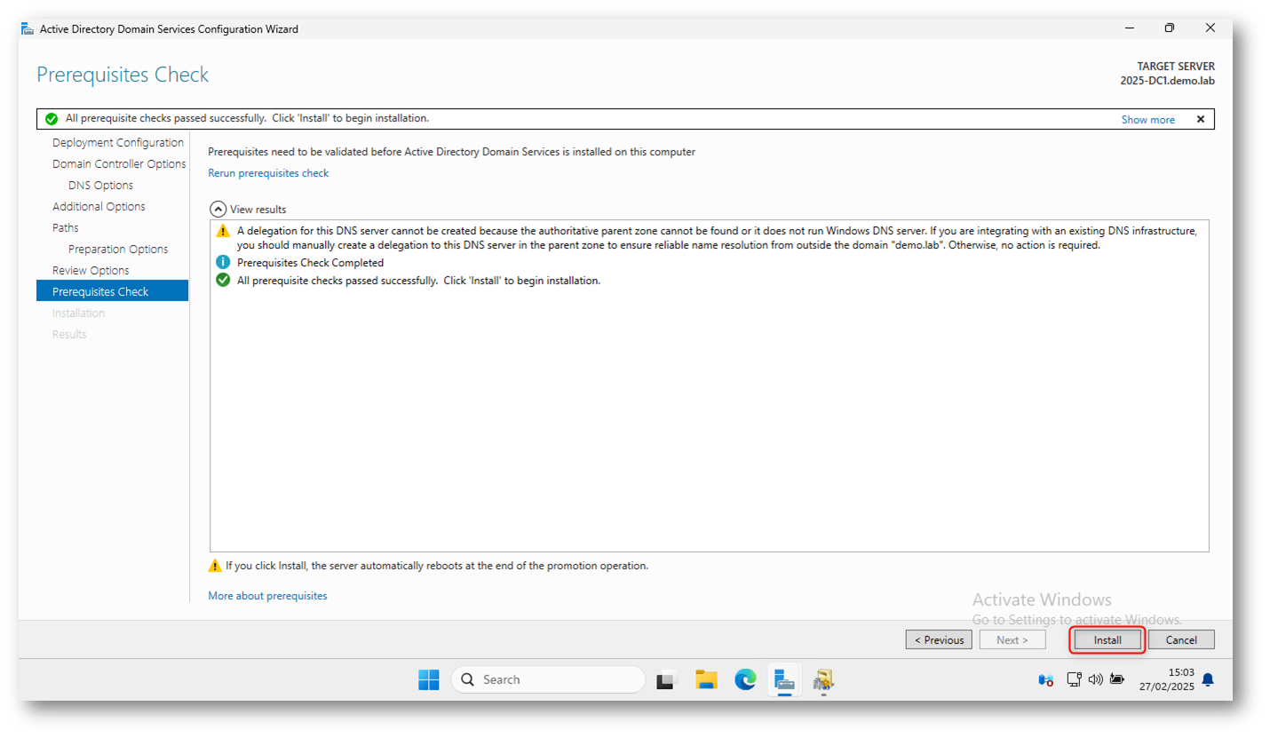Click the warning icon beside reboot notice
Viewport: 1270px width, 738px height.
215,566
